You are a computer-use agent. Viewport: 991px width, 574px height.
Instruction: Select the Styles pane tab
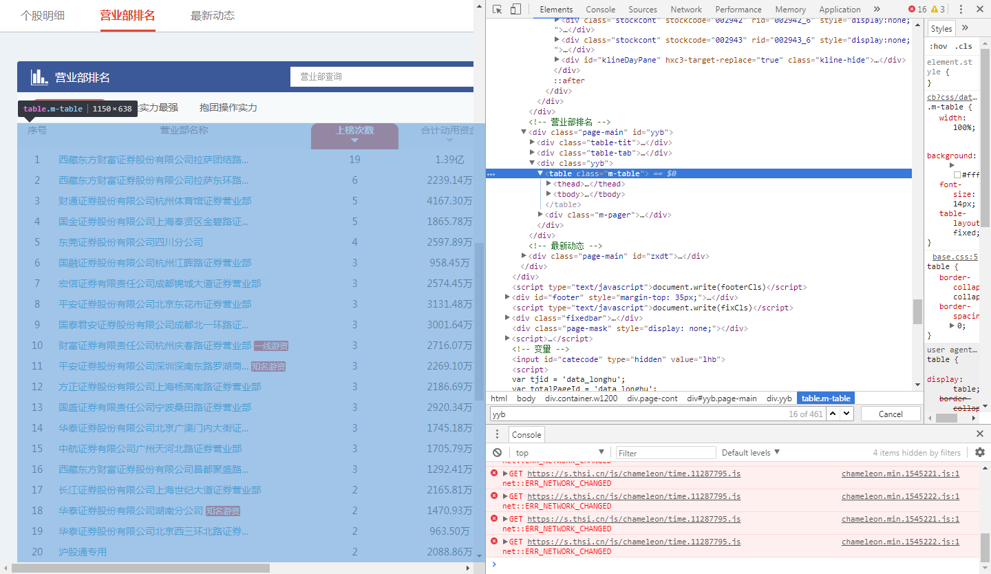941,28
